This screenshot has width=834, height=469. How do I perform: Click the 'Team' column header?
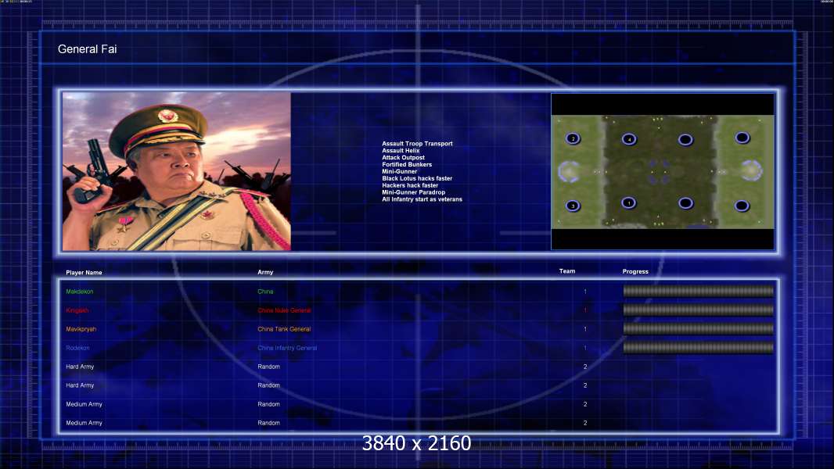pyautogui.click(x=567, y=271)
